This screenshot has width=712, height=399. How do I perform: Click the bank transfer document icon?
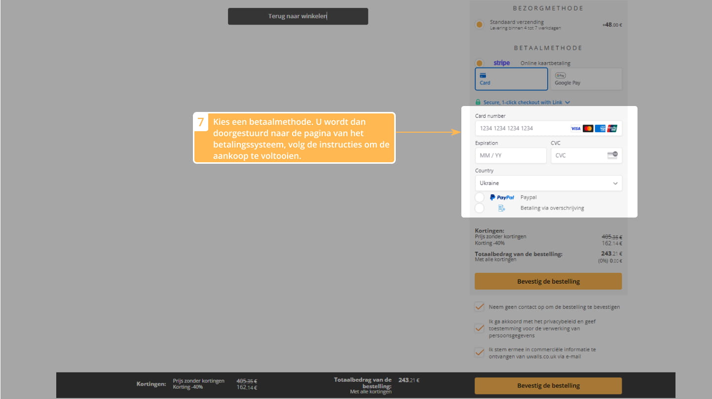pos(501,208)
